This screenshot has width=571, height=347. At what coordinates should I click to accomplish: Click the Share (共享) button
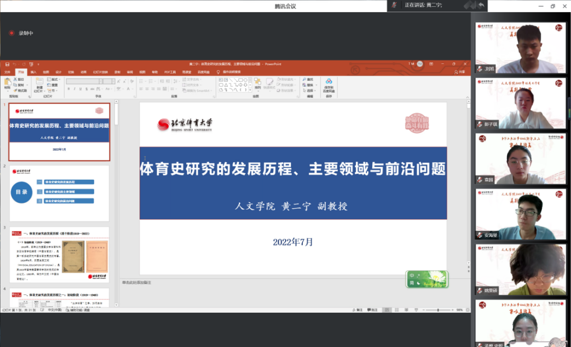coord(459,71)
